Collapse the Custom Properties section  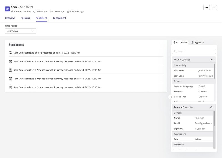[x=211, y=107]
